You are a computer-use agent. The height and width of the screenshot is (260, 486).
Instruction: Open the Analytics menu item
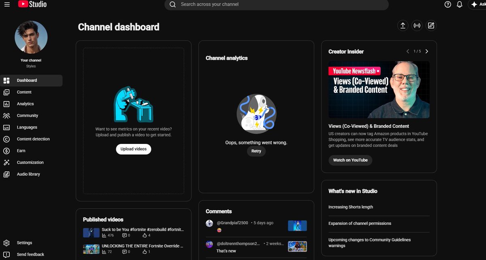click(x=32, y=104)
